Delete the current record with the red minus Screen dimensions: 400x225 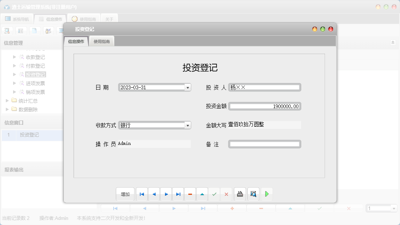(x=190, y=194)
